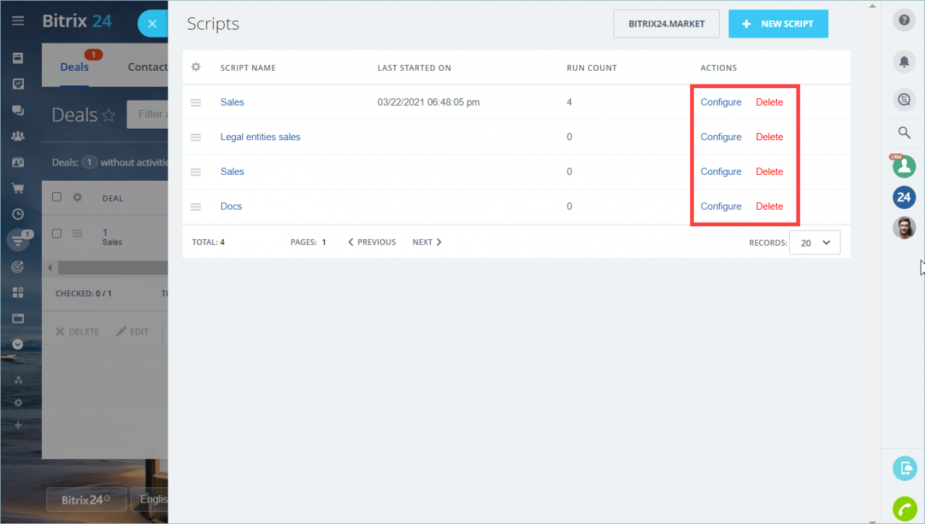The width and height of the screenshot is (925, 524).
Task: Click Bitrix24 footer button
Action: (x=86, y=499)
